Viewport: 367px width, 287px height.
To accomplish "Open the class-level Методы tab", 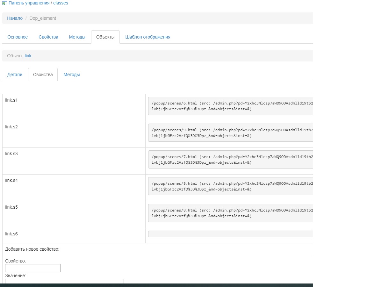I will pos(77,37).
